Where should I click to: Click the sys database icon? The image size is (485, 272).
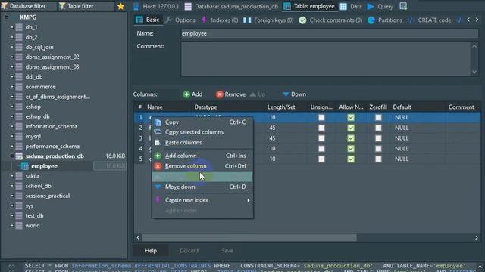point(19,206)
